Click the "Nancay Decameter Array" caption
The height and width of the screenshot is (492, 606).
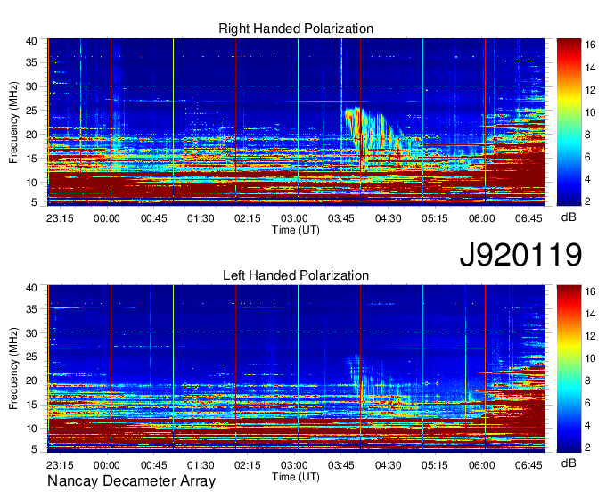click(131, 481)
